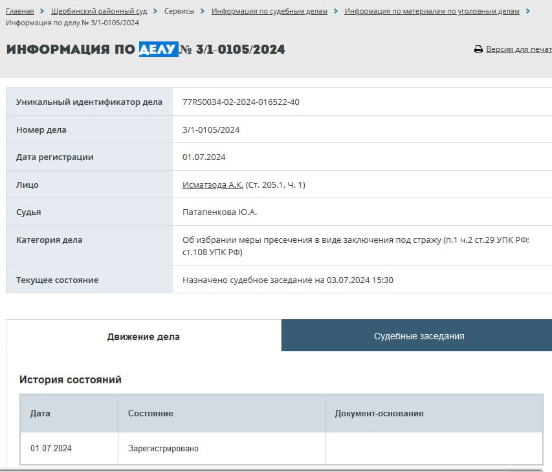This screenshot has width=552, height=472.
Task: Open the Версия для печати link
Action: pyautogui.click(x=518, y=49)
